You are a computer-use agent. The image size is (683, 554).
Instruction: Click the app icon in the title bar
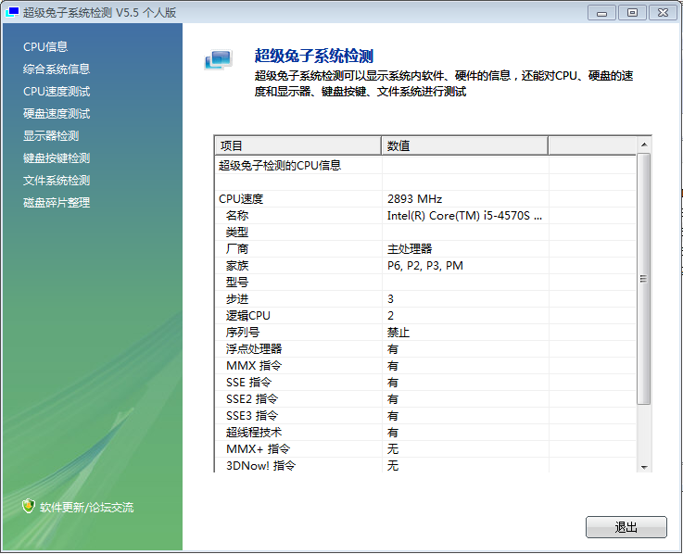point(13,12)
